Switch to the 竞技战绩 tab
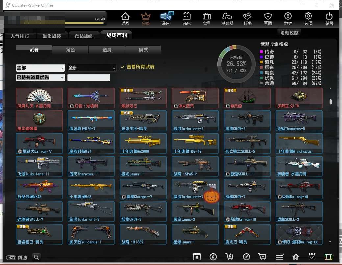Image resolution: width=342 pixels, height=265 pixels. [x=84, y=36]
